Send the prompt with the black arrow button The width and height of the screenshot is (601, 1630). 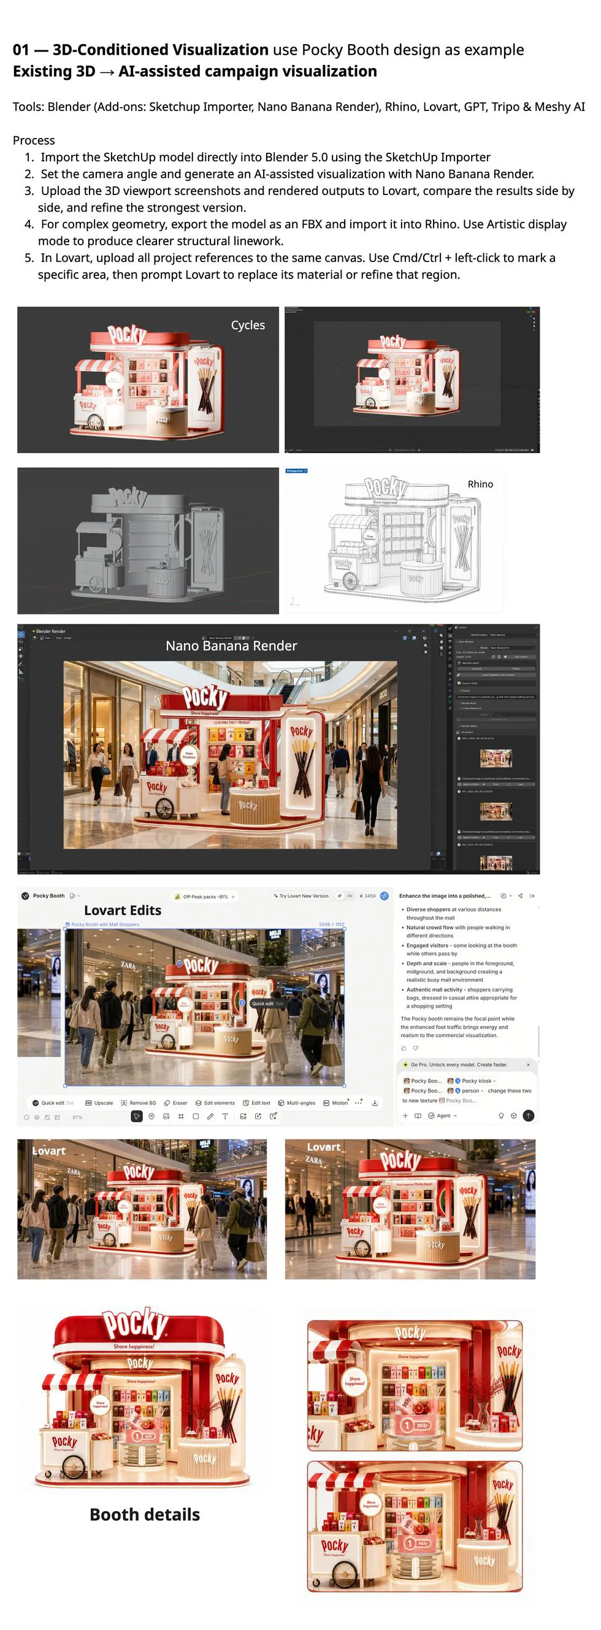point(528,1115)
